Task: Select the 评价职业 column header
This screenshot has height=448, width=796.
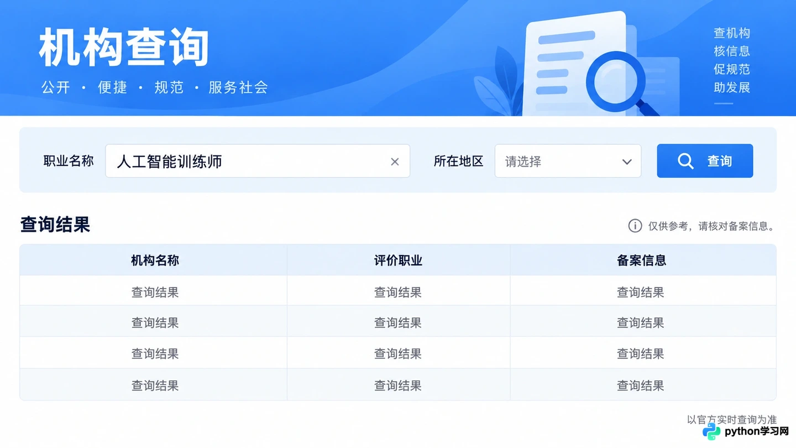Action: click(398, 261)
